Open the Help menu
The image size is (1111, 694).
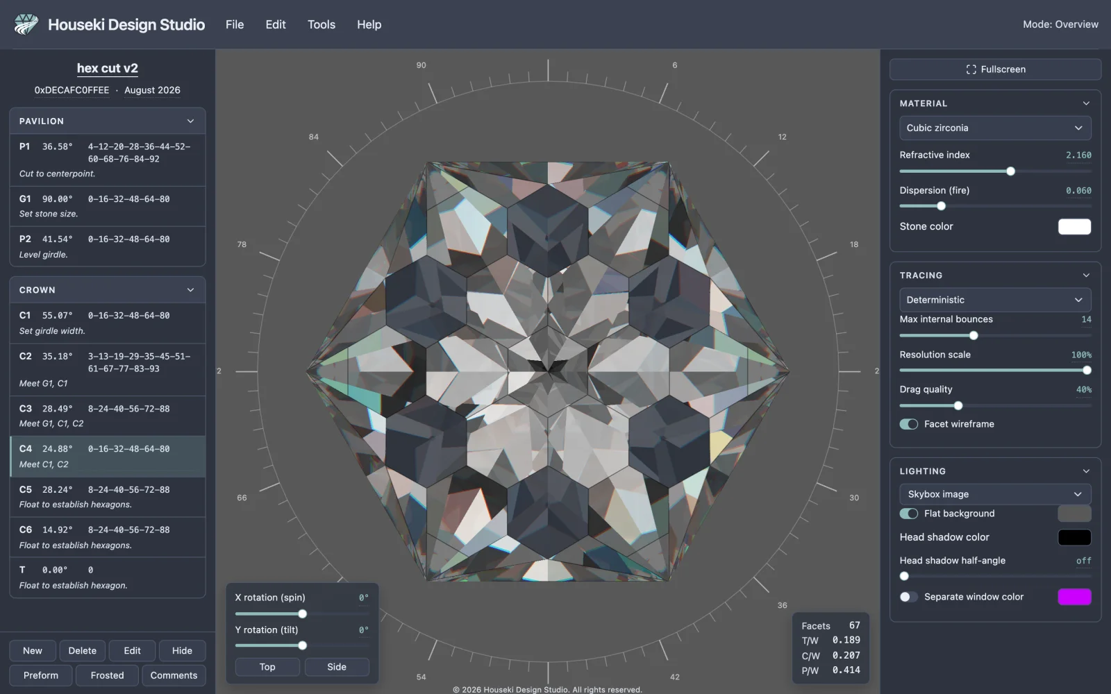point(369,24)
